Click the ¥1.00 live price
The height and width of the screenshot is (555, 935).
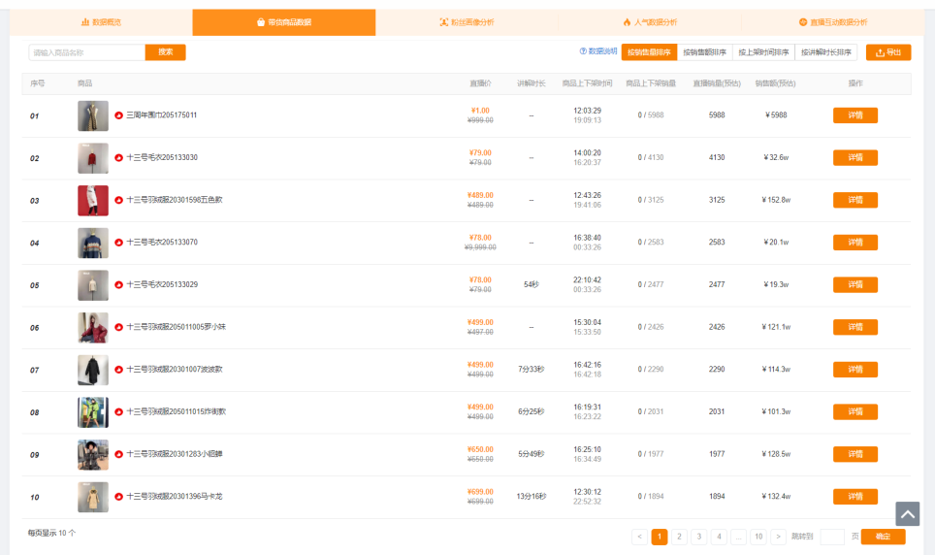(480, 111)
